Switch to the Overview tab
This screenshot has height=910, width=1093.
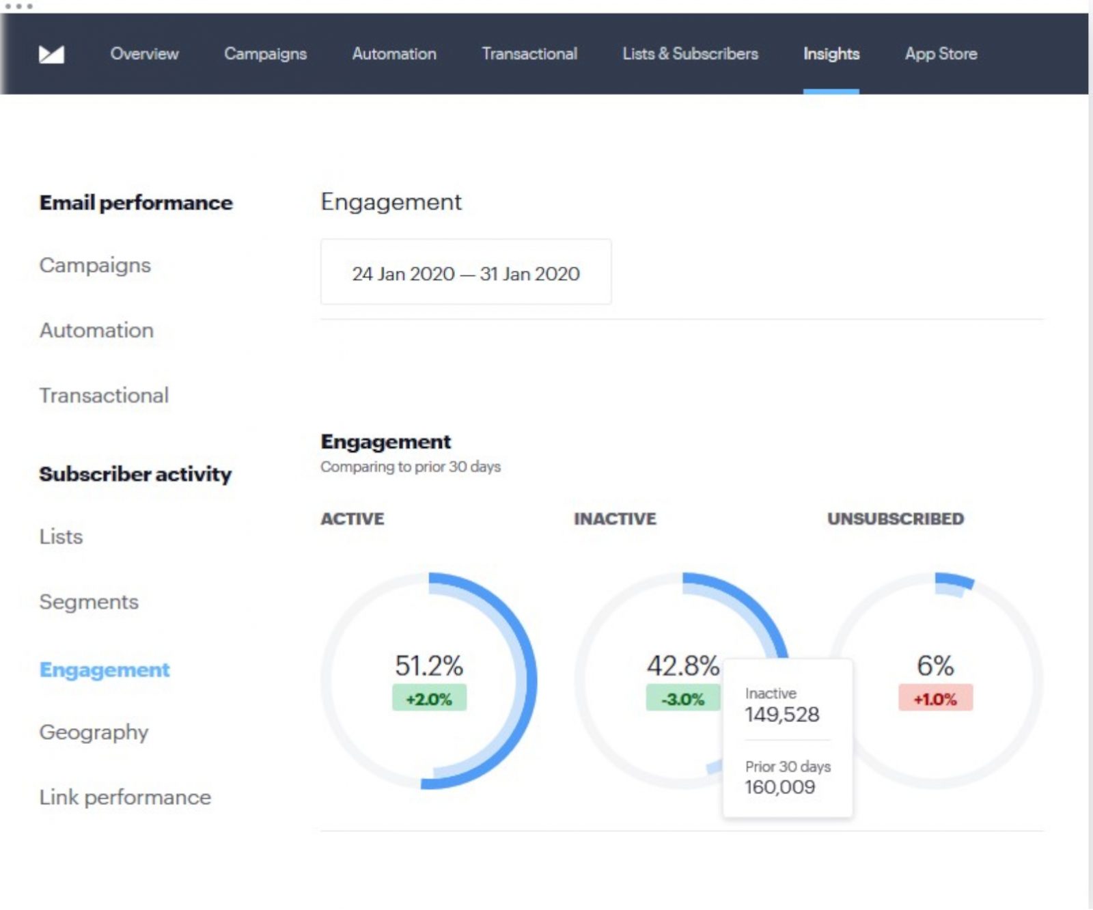(x=144, y=54)
